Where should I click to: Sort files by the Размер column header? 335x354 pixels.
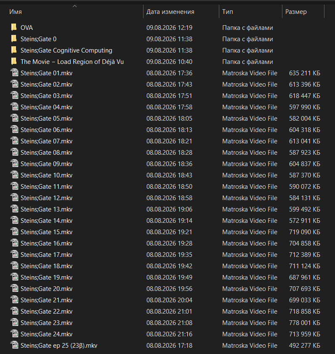coord(296,12)
